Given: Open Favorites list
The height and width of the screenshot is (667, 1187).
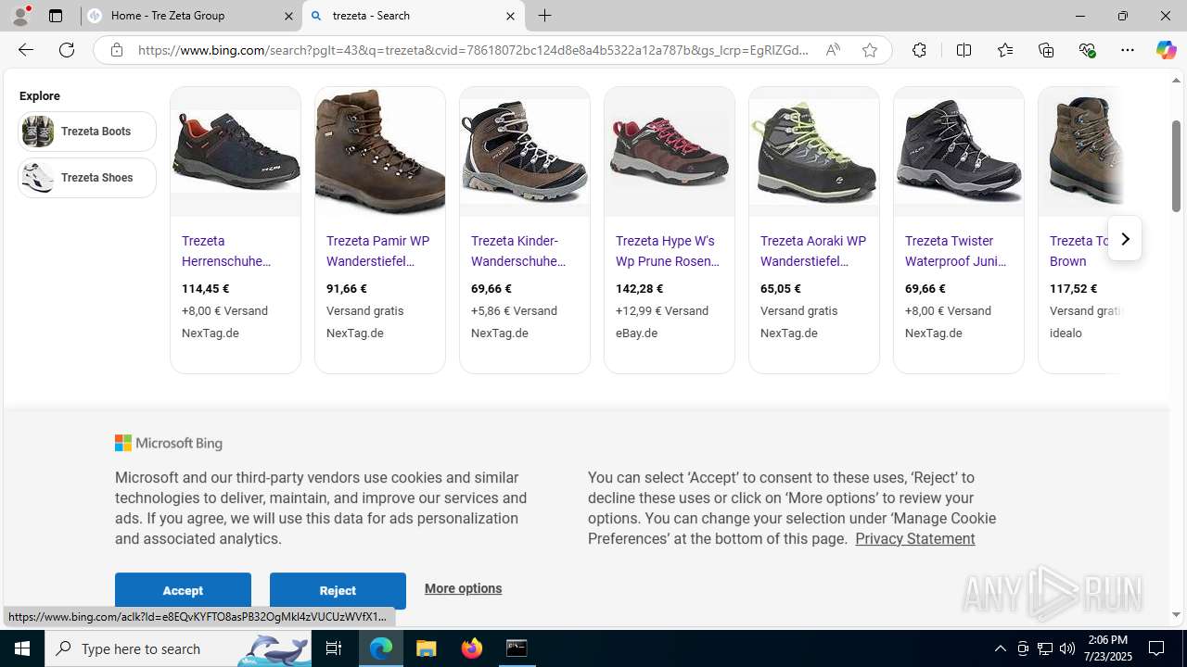Looking at the screenshot, I should 1004,50.
